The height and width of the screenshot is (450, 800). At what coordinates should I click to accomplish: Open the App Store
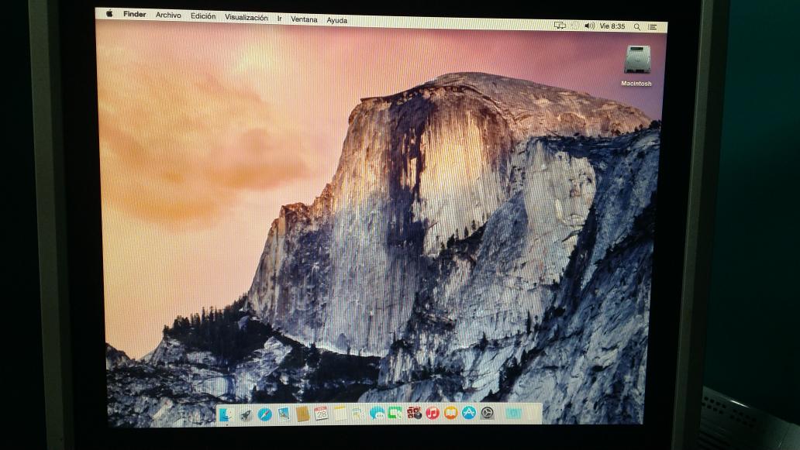[x=468, y=416]
